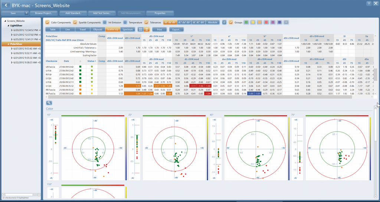Switch to the Spectrum view tab

click(127, 29)
